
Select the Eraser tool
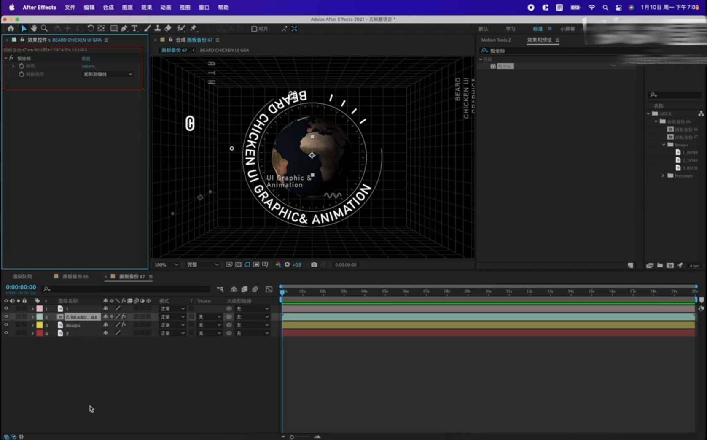(168, 28)
